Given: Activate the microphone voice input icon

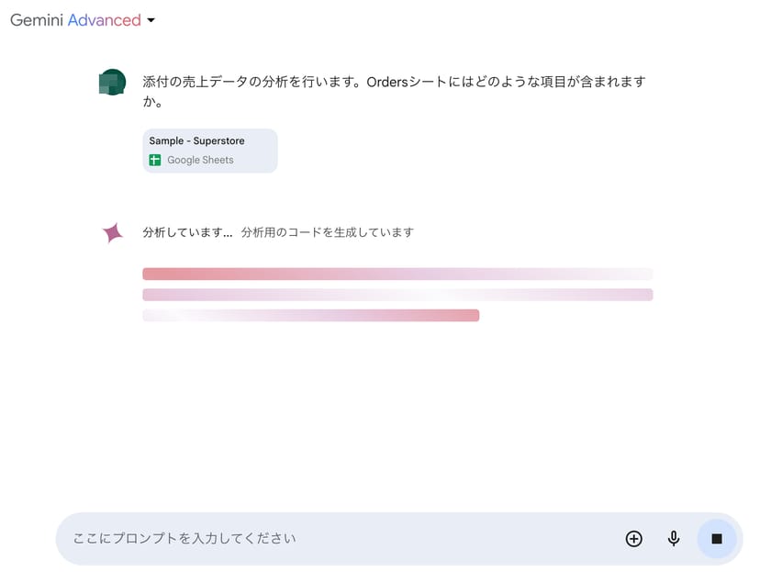Looking at the screenshot, I should coord(674,539).
